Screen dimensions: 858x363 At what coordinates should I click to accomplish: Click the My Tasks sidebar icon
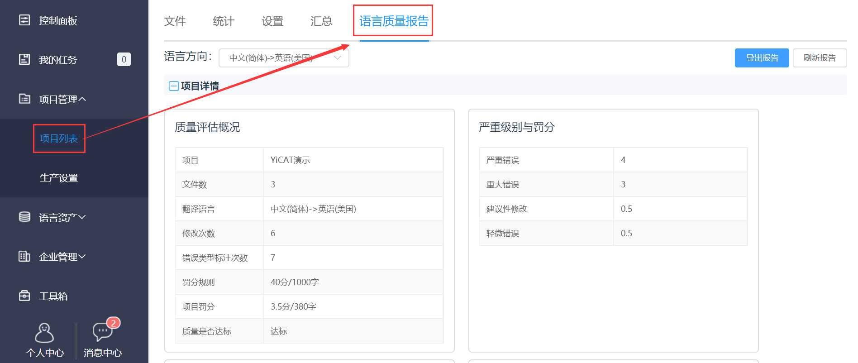[24, 59]
